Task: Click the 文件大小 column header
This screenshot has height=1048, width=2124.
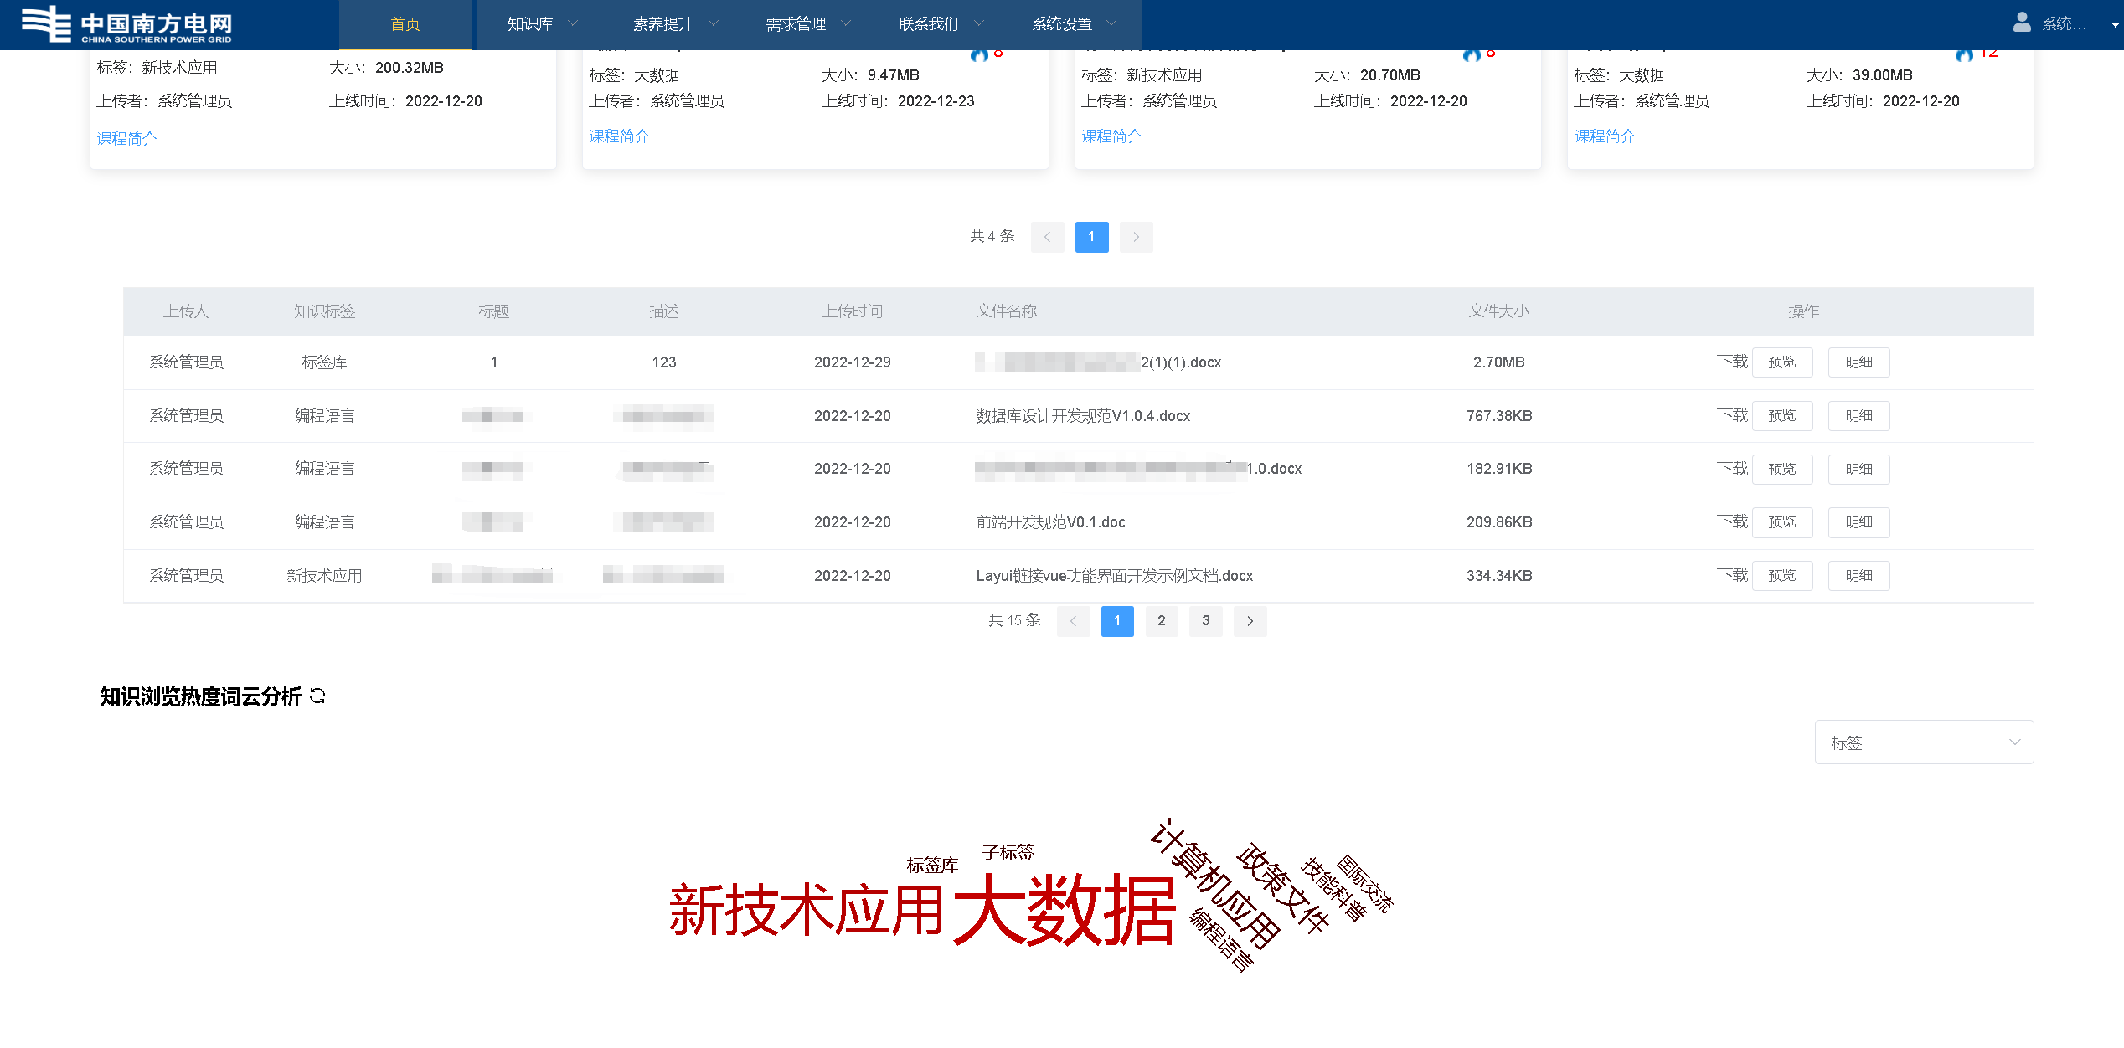Action: [1499, 311]
